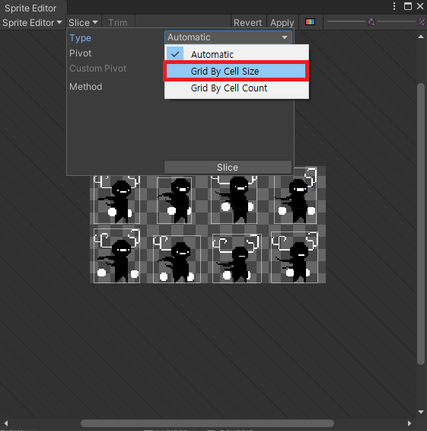Click the vertical scrollbar up arrow
This screenshot has height=431, width=427.
click(421, 37)
